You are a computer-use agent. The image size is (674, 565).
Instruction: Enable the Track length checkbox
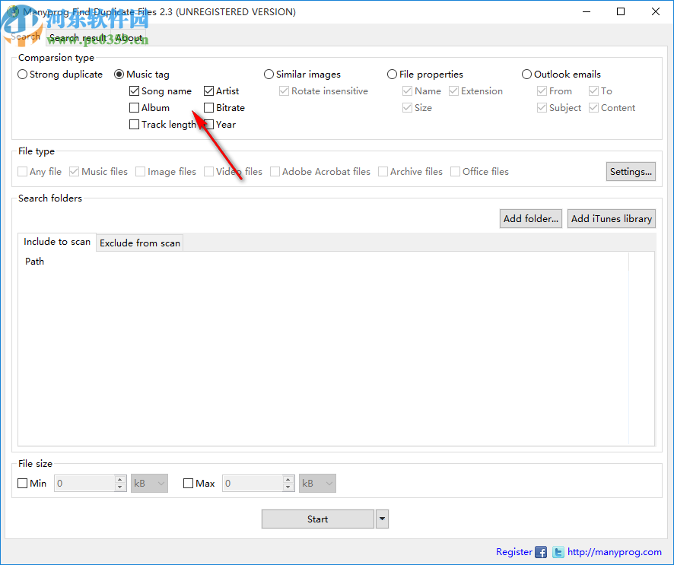pos(133,124)
